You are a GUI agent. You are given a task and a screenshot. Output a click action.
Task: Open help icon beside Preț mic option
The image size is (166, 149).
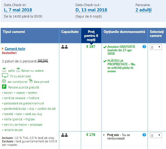pos(144,135)
